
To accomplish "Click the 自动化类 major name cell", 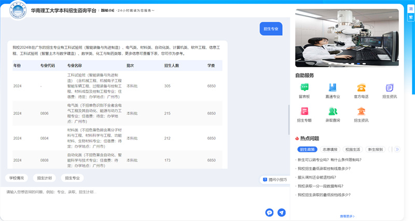I will click(x=94, y=160).
